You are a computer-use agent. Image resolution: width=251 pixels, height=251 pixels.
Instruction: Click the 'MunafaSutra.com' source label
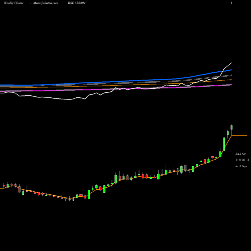pos(46,3)
